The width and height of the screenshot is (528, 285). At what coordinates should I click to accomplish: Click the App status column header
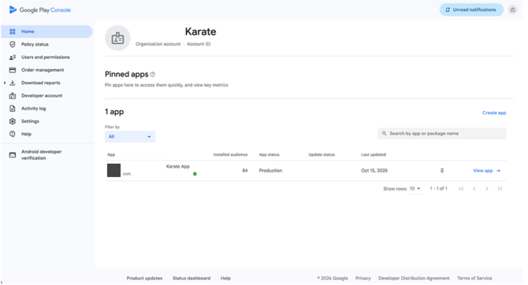[269, 155]
